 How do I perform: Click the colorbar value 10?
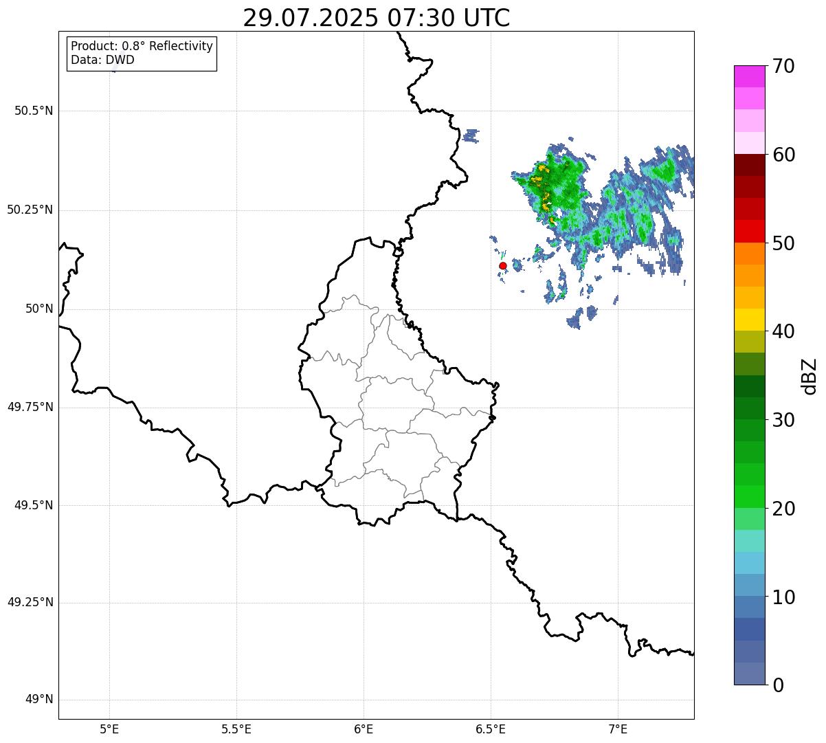click(783, 597)
